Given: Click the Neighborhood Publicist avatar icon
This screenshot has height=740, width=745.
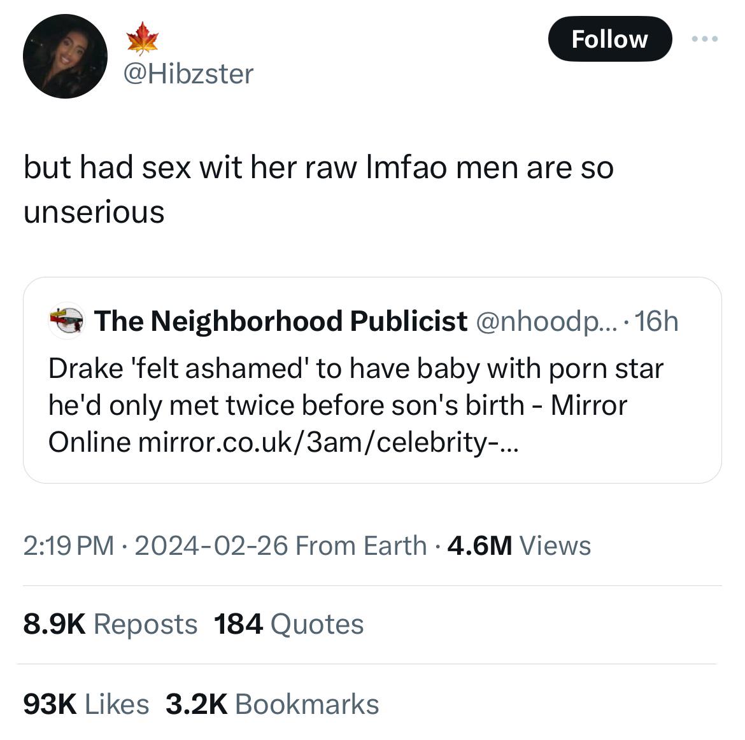Looking at the screenshot, I should pos(66,321).
